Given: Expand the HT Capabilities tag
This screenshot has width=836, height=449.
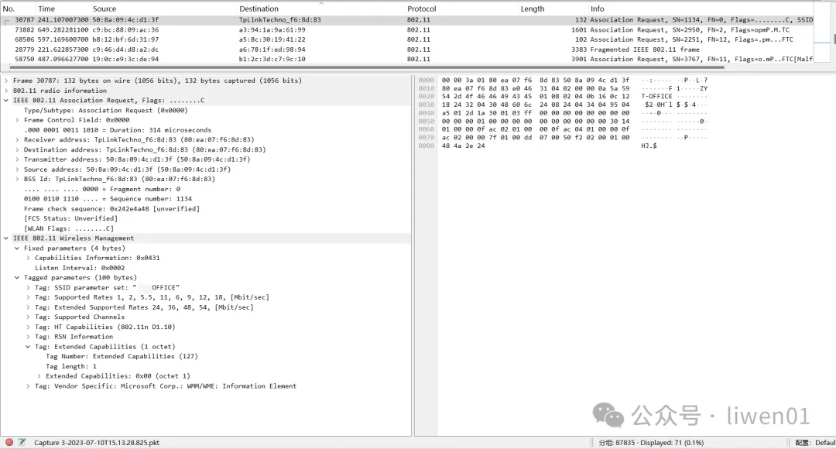Looking at the screenshot, I should pos(29,327).
